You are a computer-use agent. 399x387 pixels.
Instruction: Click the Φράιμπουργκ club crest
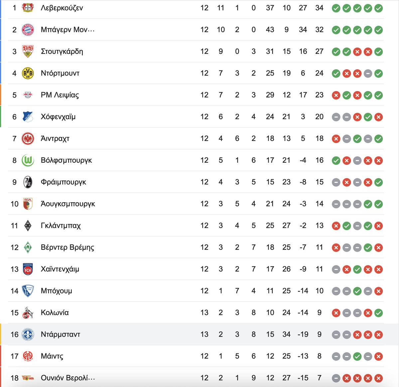(x=28, y=182)
